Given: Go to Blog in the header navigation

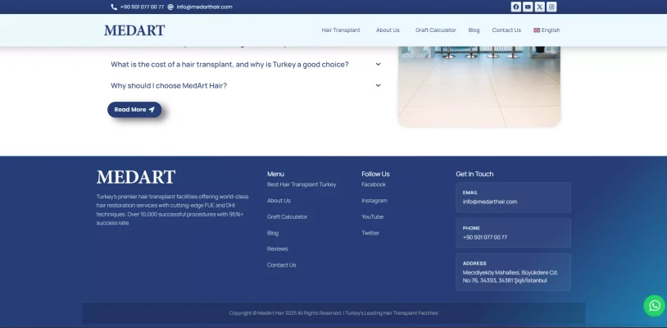Looking at the screenshot, I should (x=474, y=30).
